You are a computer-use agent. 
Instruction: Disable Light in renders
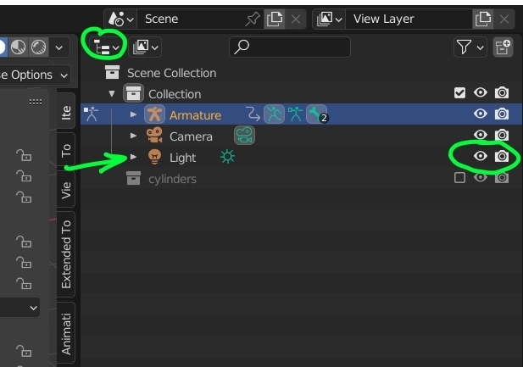[501, 156]
